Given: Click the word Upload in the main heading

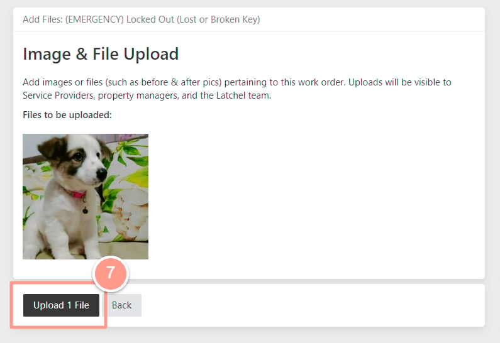Looking at the screenshot, I should 151,54.
